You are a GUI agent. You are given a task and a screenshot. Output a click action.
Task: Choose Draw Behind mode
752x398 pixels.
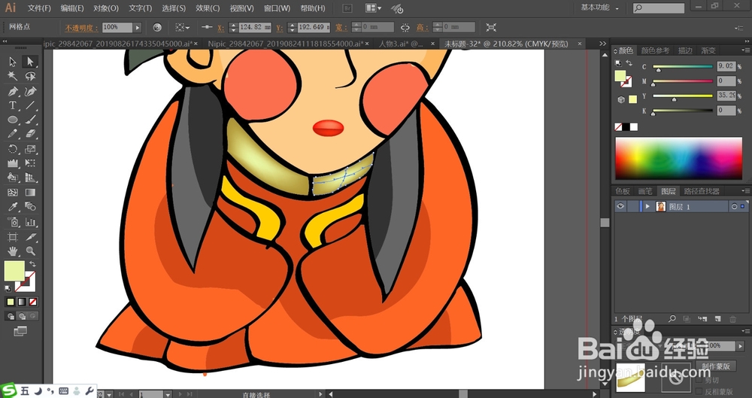[22, 317]
